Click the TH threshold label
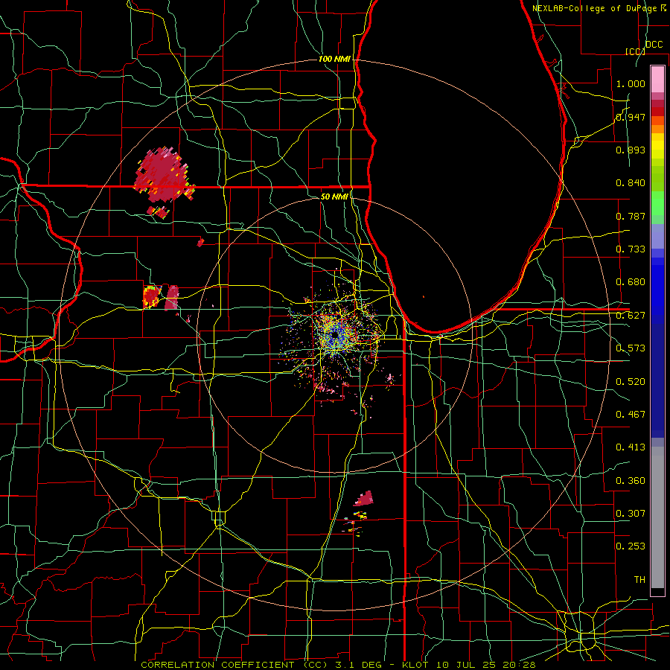 pyautogui.click(x=639, y=580)
